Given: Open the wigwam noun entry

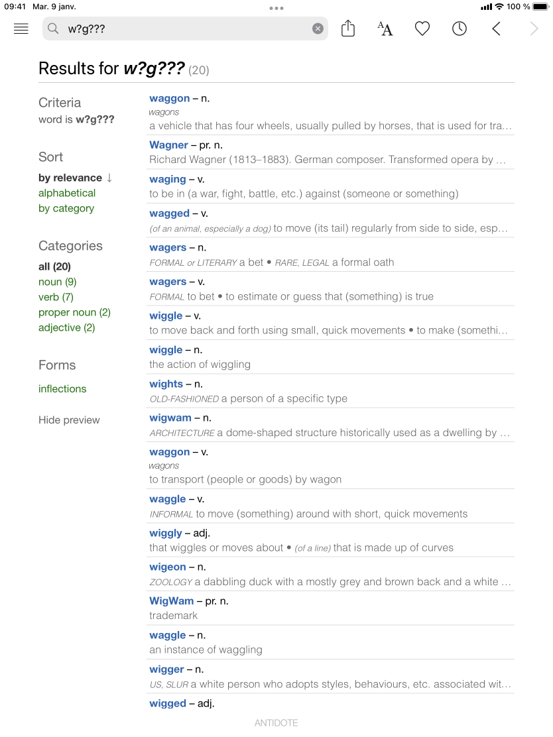Looking at the screenshot, I should [170, 418].
